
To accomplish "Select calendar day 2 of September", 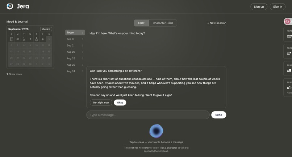I will coord(30,39).
